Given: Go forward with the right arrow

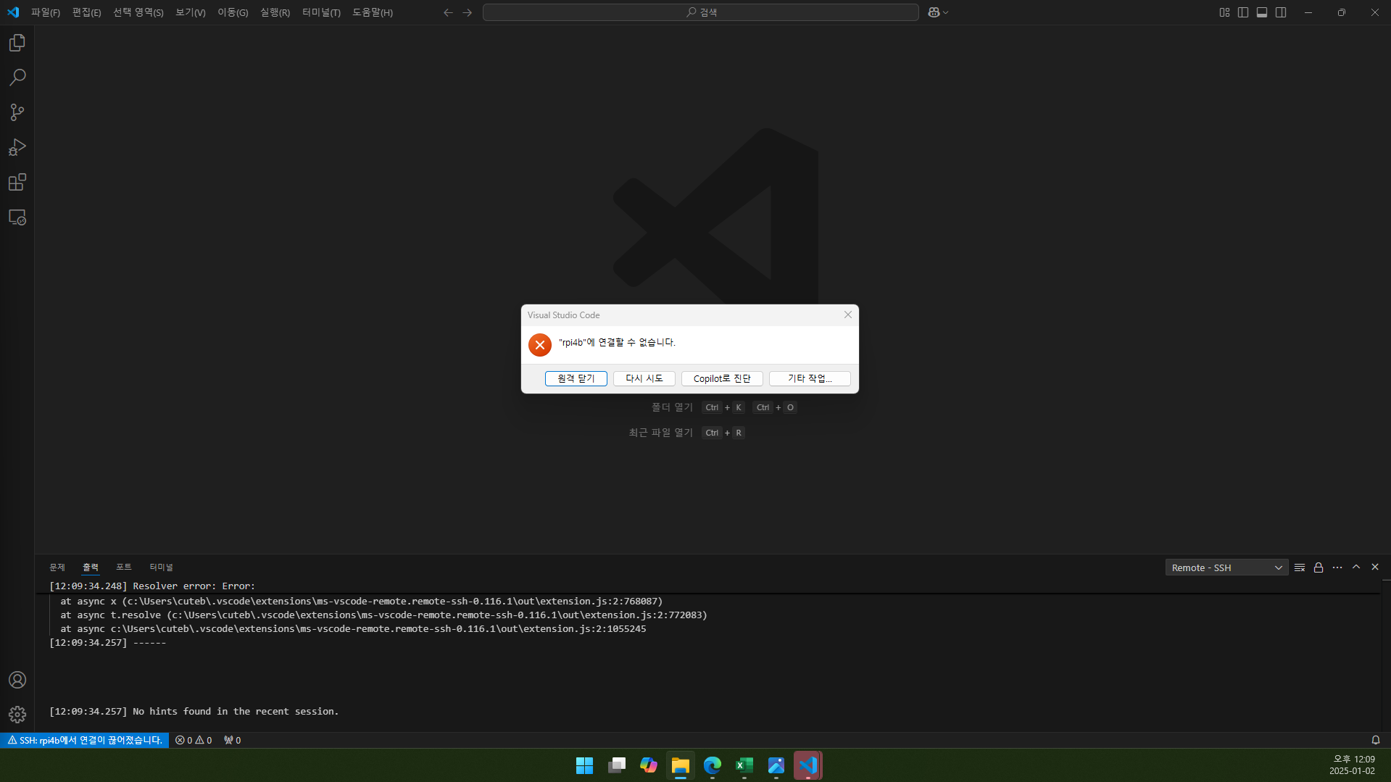Looking at the screenshot, I should (467, 12).
